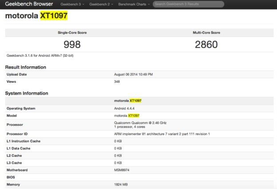The height and width of the screenshot is (189, 277).
Task: Select the views count 348
Action: pos(117,82)
